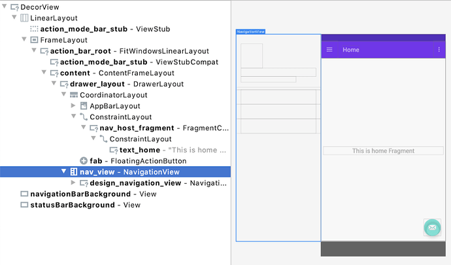Click the mail floating action button
The width and height of the screenshot is (451, 265).
tap(431, 227)
